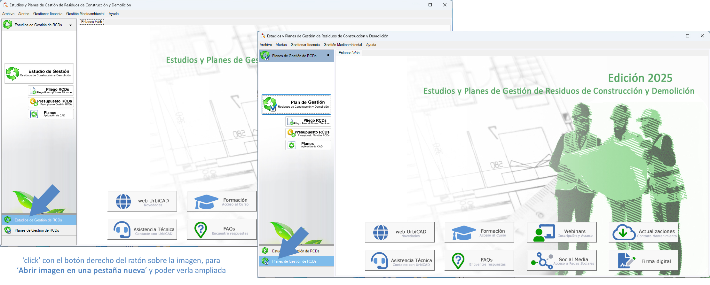Maximize the front window

[x=688, y=36]
